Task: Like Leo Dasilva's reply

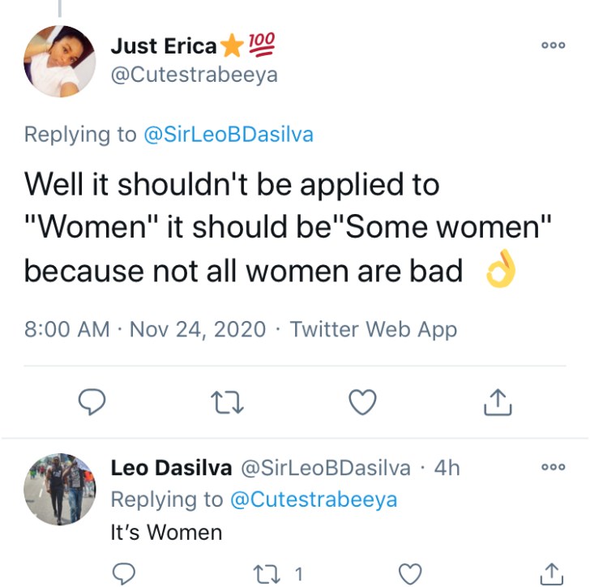Action: (412, 574)
